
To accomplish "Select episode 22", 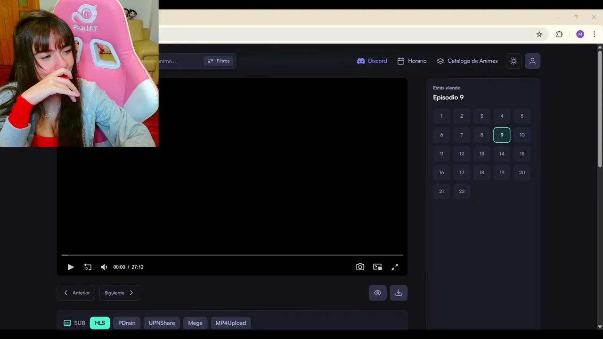I will click(462, 191).
